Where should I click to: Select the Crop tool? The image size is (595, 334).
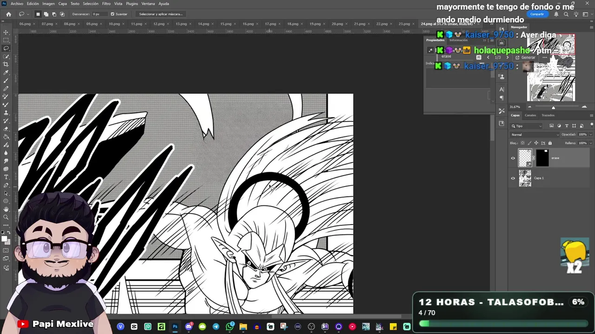(6, 64)
